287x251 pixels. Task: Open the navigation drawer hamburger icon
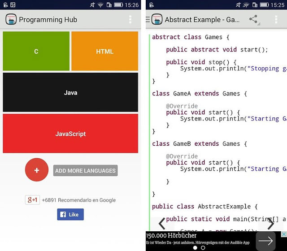coord(148,19)
